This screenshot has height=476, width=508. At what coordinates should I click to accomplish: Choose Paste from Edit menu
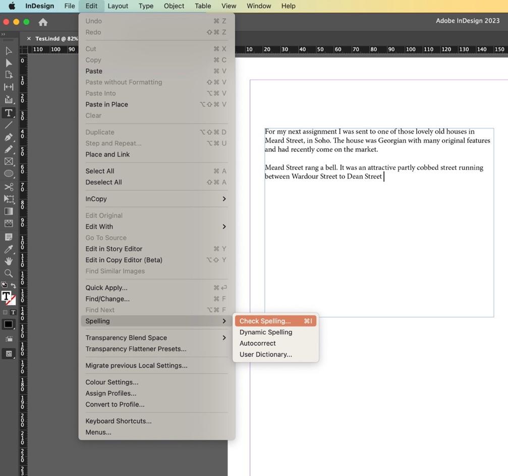click(156, 71)
